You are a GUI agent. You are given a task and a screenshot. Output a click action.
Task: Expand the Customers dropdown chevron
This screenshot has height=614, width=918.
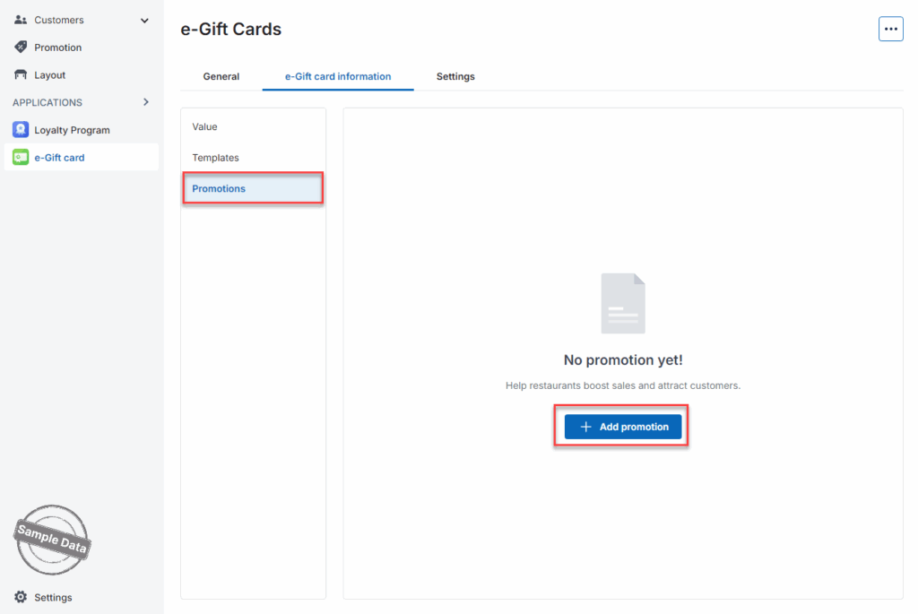pyautogui.click(x=145, y=20)
